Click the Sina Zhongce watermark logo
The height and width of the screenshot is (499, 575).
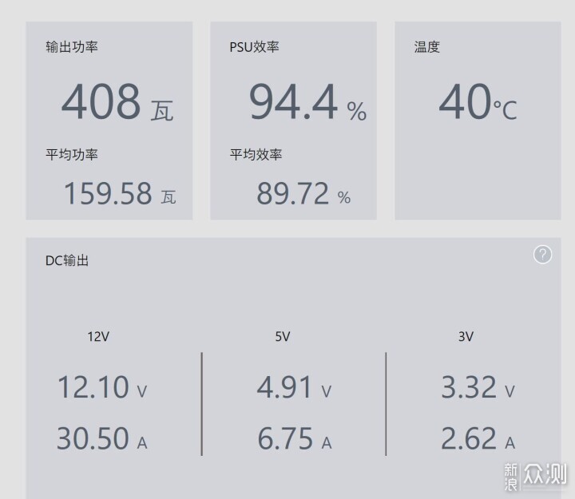(x=535, y=476)
